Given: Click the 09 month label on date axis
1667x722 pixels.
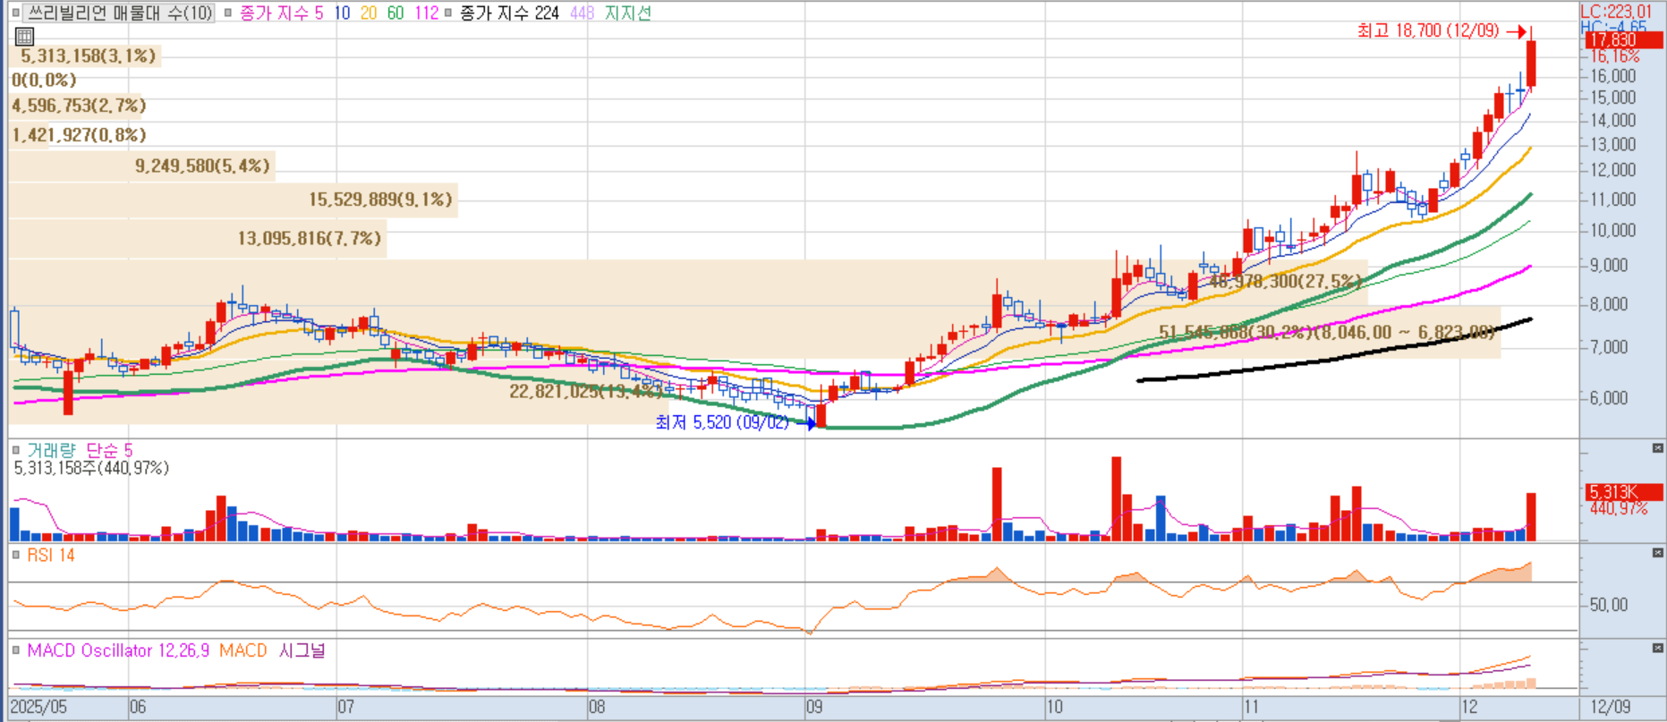Looking at the screenshot, I should coord(814,707).
